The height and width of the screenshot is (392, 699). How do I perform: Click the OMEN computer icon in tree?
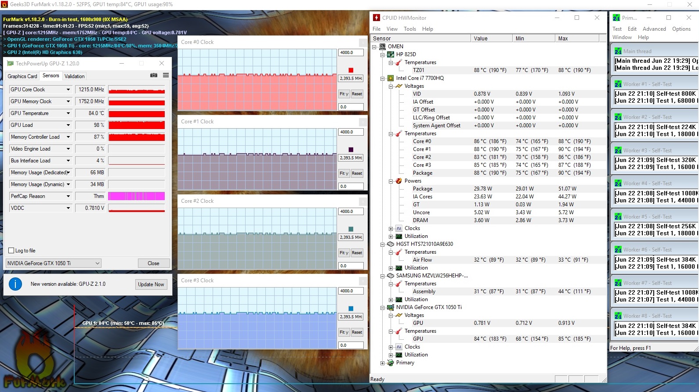coord(382,47)
